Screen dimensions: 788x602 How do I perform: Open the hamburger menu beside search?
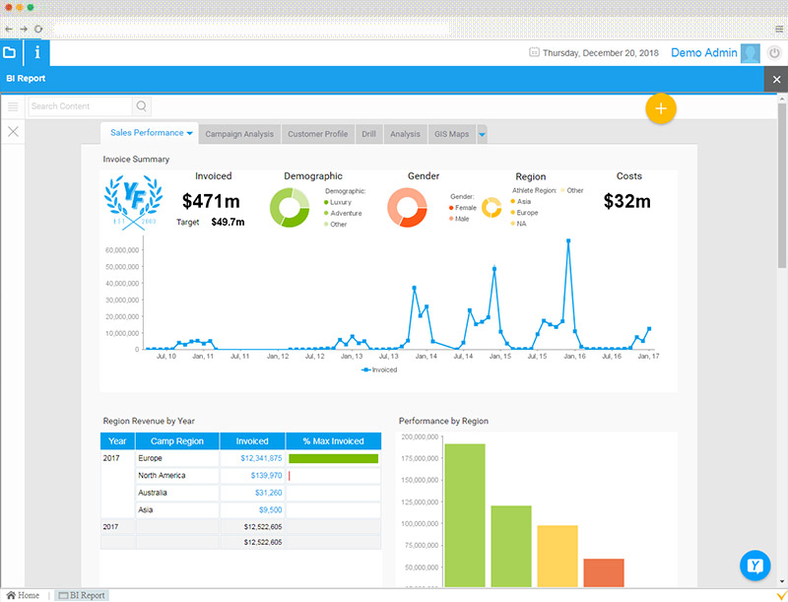(x=13, y=106)
